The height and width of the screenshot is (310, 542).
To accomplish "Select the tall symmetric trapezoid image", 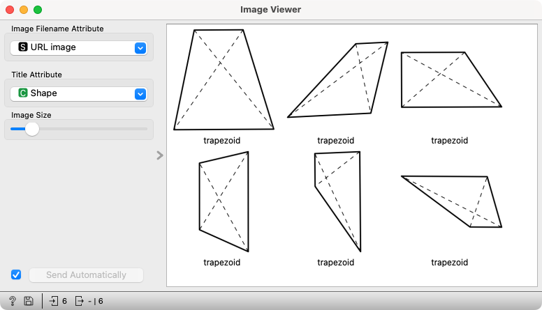I will click(224, 79).
